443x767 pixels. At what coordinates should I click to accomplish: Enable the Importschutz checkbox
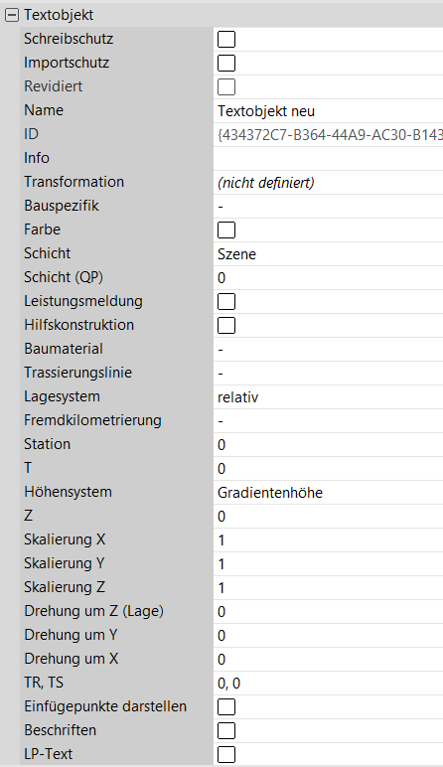point(226,64)
